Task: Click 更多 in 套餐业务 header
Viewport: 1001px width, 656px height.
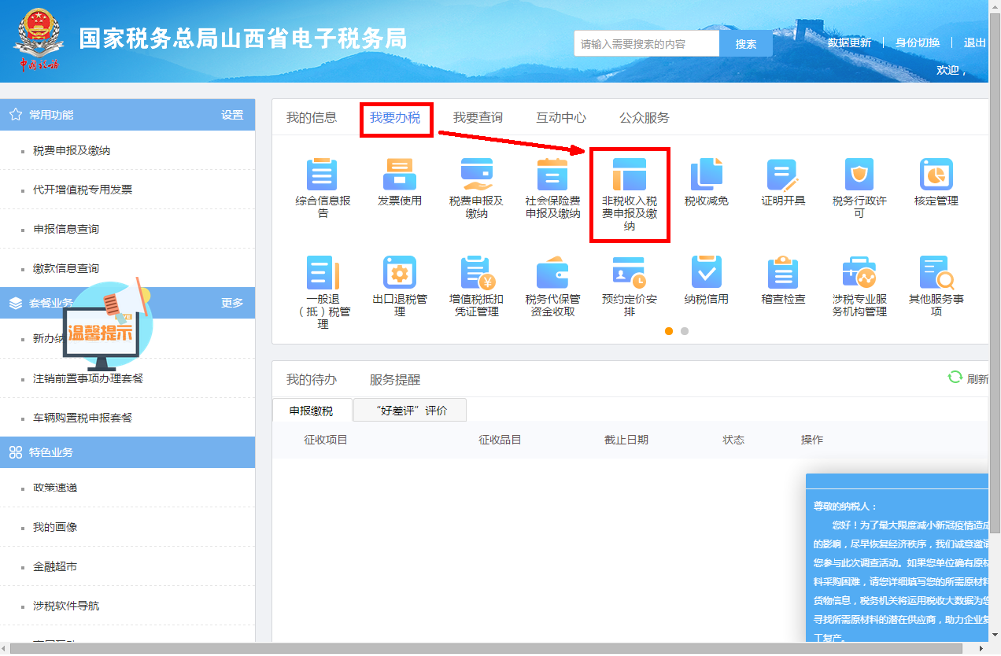Action: pyautogui.click(x=232, y=303)
